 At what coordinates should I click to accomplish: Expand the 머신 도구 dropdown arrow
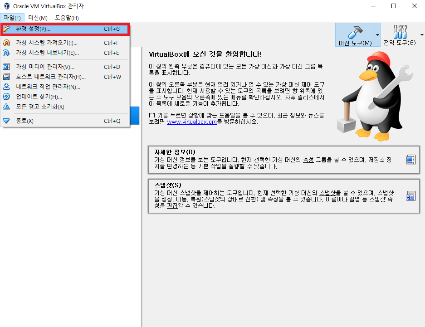[377, 35]
